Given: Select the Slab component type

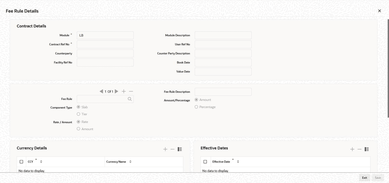Looking at the screenshot, I should (x=78, y=107).
